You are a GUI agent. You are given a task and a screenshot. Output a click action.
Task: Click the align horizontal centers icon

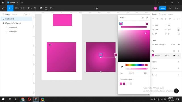(x=157, y=19)
